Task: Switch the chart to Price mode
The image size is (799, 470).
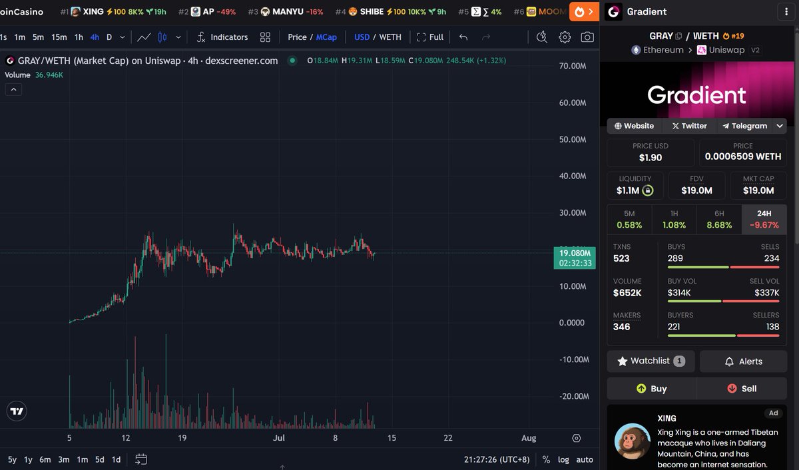Action: click(297, 37)
